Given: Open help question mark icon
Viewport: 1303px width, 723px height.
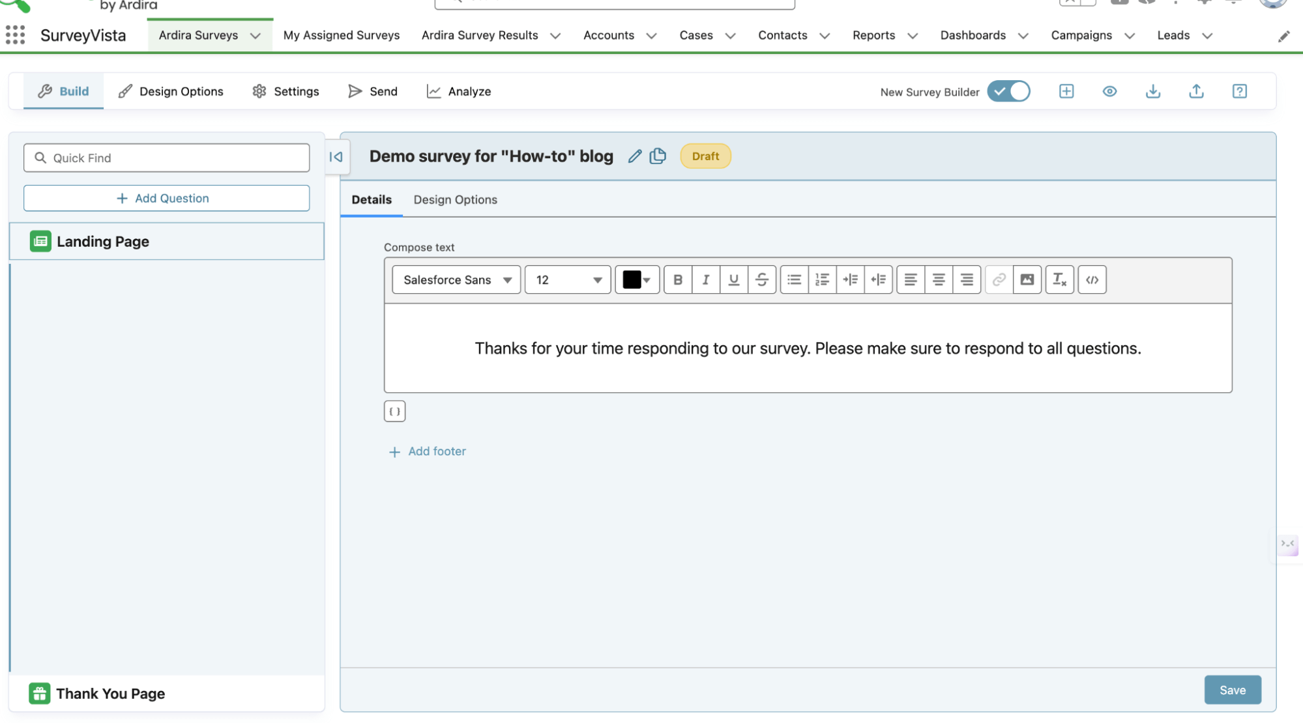Looking at the screenshot, I should pos(1240,91).
